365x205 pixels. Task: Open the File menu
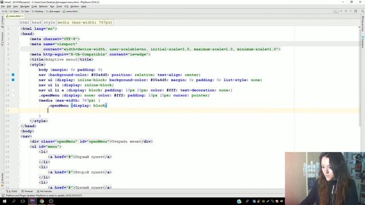click(x=3, y=6)
